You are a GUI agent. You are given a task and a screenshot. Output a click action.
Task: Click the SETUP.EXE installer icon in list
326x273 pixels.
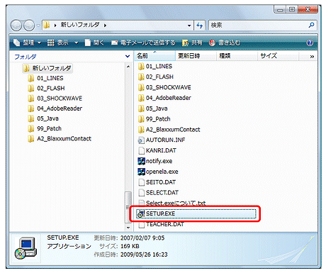click(x=141, y=213)
